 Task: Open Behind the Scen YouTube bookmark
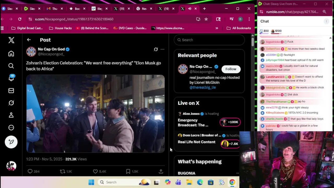click(92, 28)
